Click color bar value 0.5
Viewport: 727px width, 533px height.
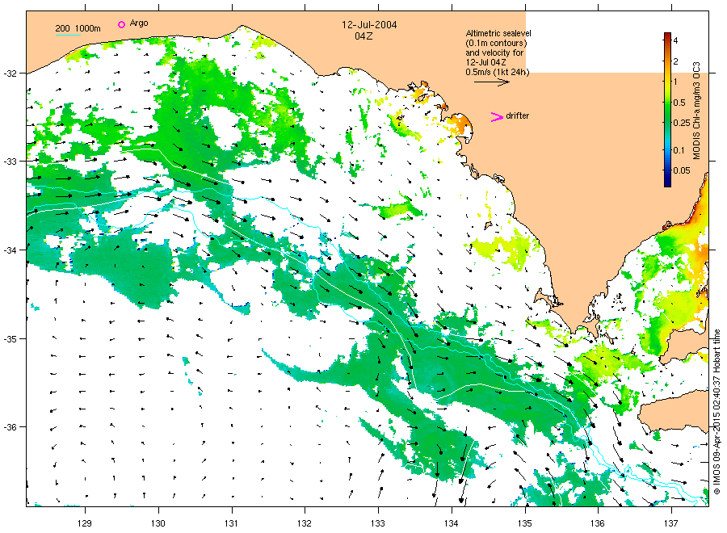click(x=679, y=103)
